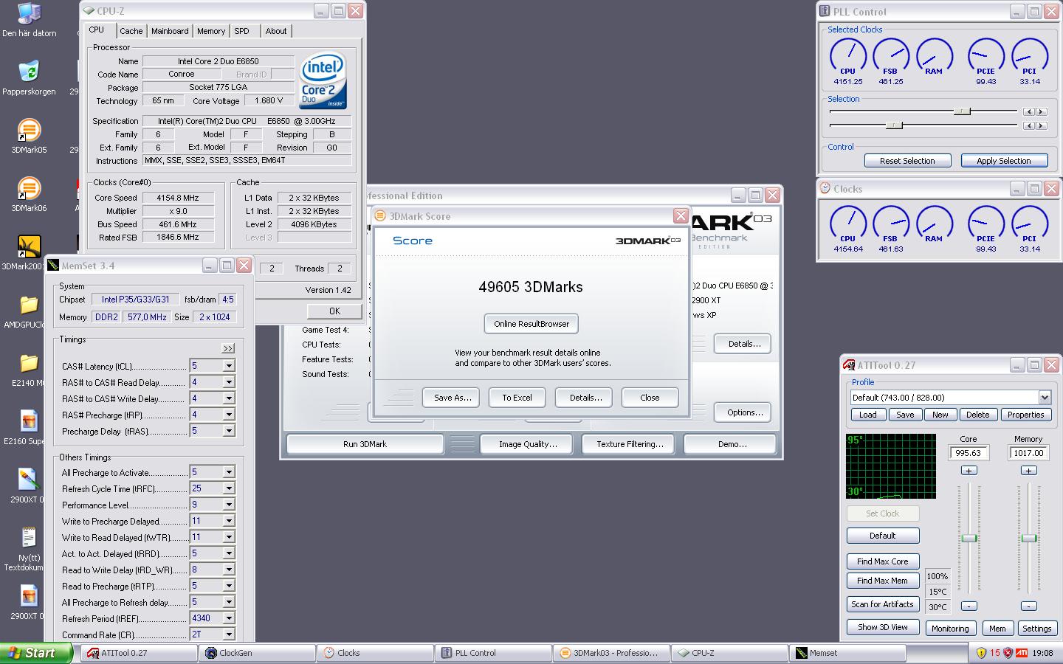This screenshot has height=664, width=1063.
Task: Switch to ClockGen in taskbar
Action: pyautogui.click(x=256, y=653)
